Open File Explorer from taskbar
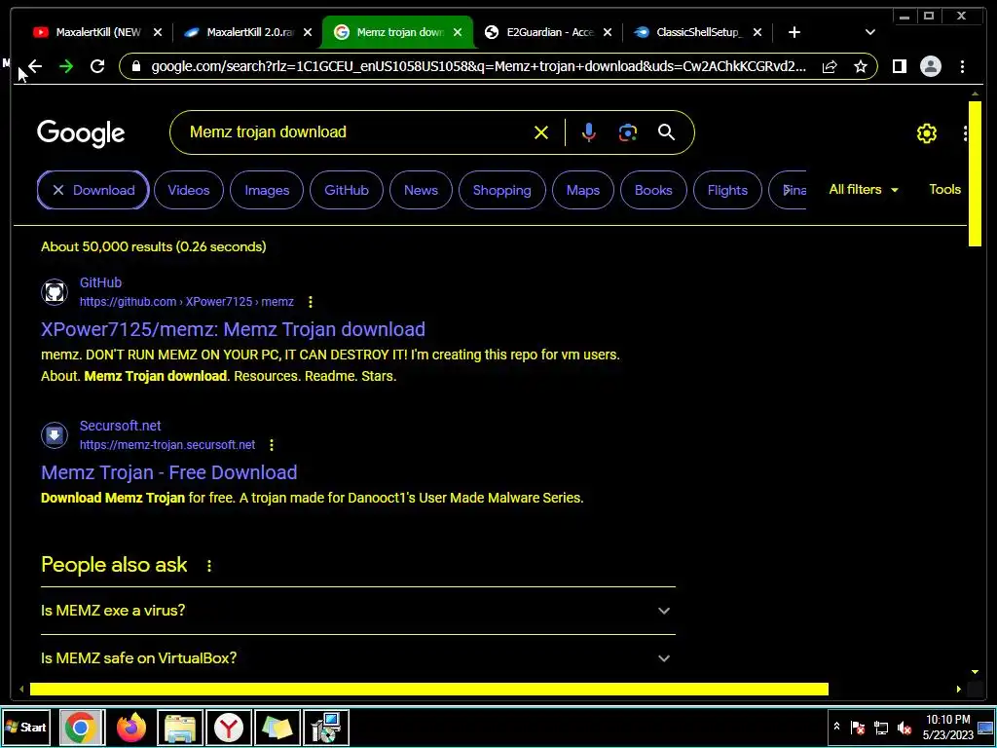The image size is (997, 748). click(180, 728)
